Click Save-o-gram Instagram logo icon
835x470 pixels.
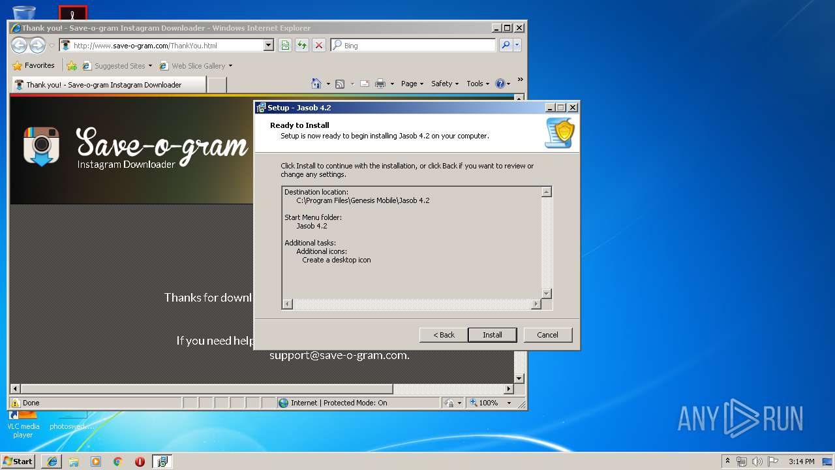pyautogui.click(x=42, y=146)
